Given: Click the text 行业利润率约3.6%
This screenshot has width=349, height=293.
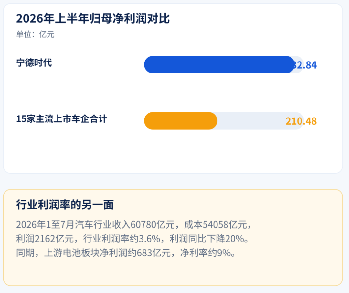Looking at the screenshot, I should point(122,239).
